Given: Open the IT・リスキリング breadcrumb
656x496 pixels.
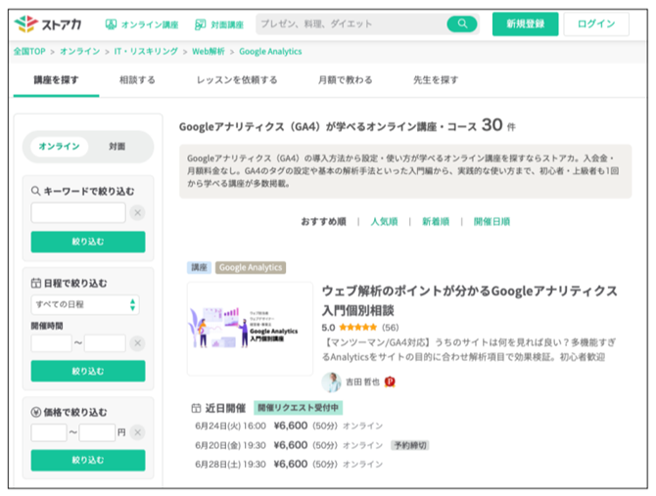Looking at the screenshot, I should coord(146,52).
